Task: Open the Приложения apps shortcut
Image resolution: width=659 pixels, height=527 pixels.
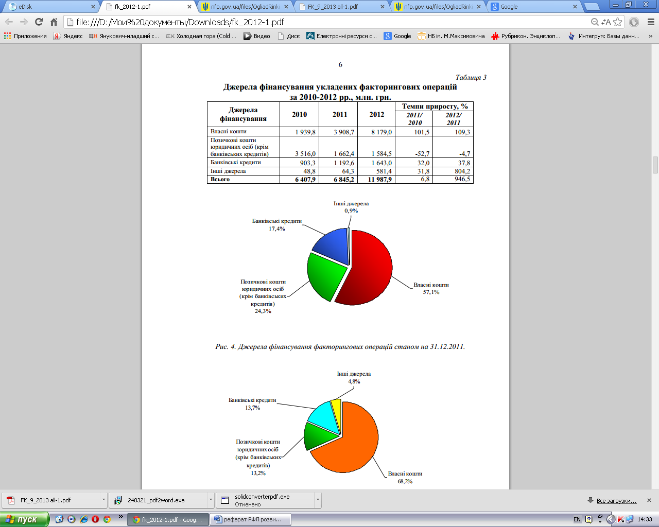Action: (25, 36)
